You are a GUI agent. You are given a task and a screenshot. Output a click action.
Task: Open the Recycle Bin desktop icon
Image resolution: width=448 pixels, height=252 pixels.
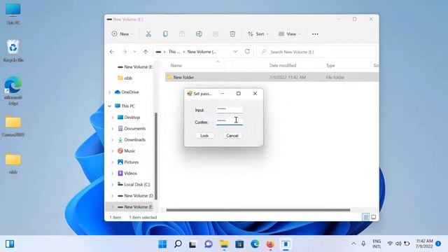13,51
